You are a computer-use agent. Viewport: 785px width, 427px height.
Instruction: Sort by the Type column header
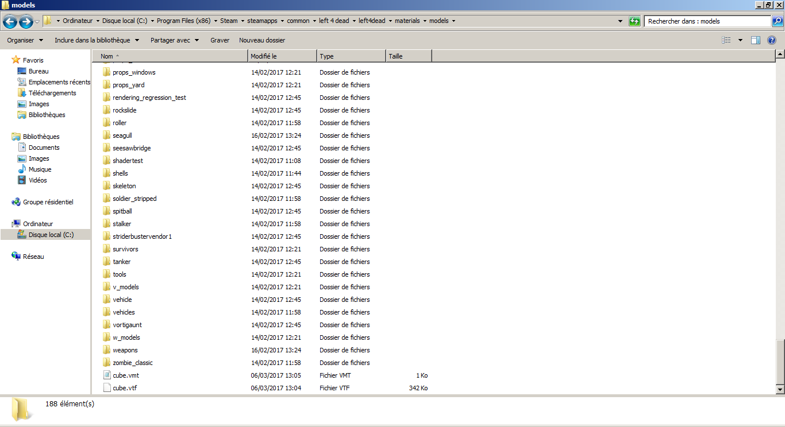click(x=351, y=56)
